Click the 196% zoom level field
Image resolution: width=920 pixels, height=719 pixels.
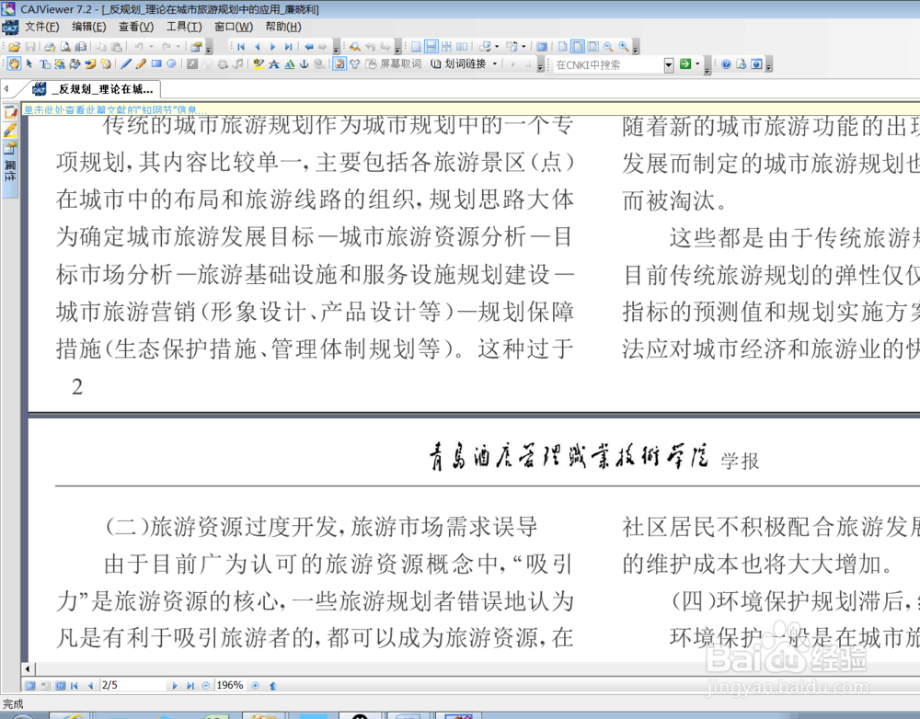point(230,685)
